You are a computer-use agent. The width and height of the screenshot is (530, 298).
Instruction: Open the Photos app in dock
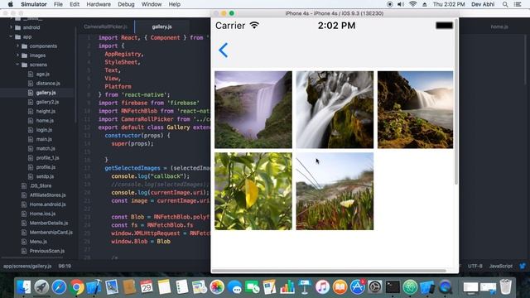pyautogui.click(x=217, y=287)
